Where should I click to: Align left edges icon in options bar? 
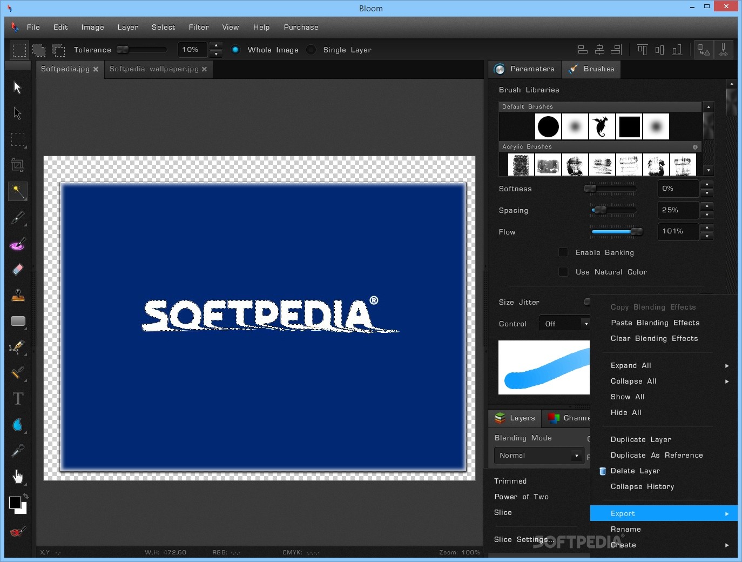point(582,50)
